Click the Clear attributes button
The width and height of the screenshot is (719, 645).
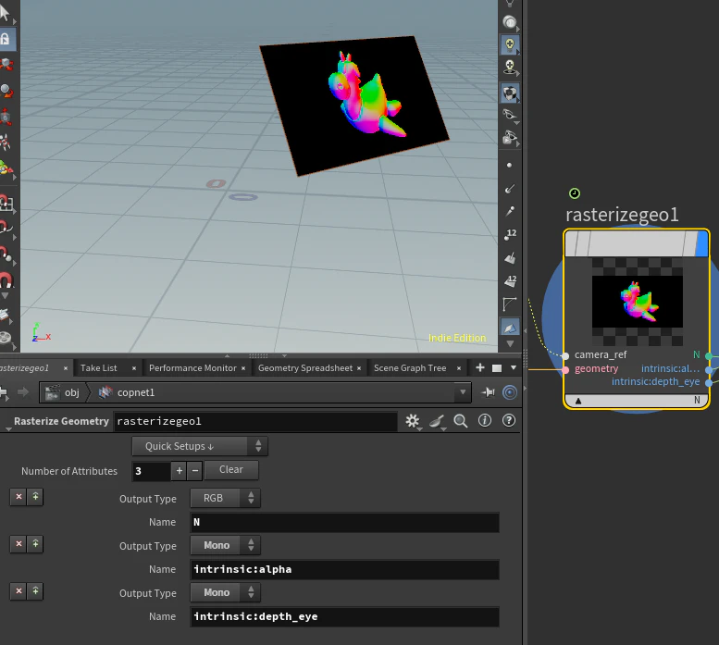tap(231, 470)
